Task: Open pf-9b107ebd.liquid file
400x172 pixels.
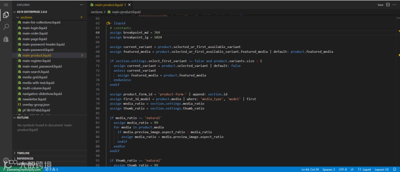Action: (x=36, y=110)
